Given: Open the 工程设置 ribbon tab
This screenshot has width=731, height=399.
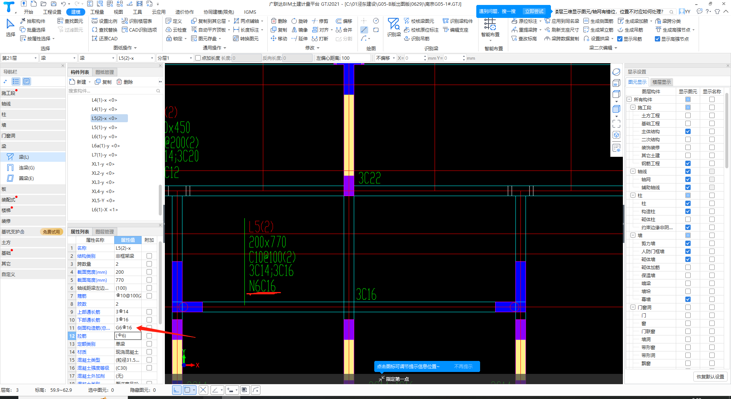Looking at the screenshot, I should point(52,12).
